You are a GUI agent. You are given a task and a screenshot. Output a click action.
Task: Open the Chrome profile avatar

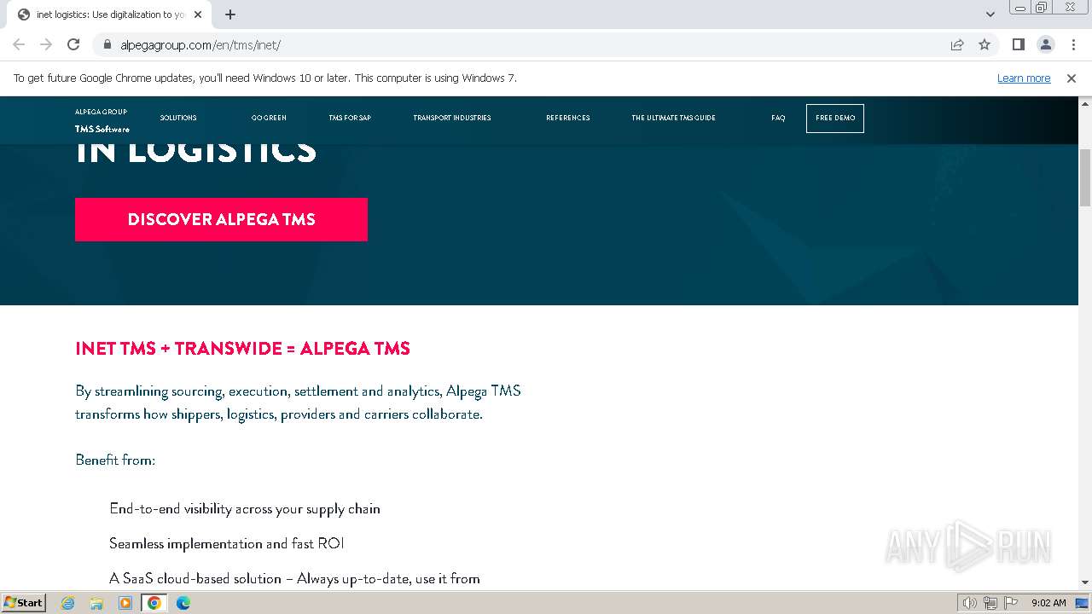(1046, 44)
